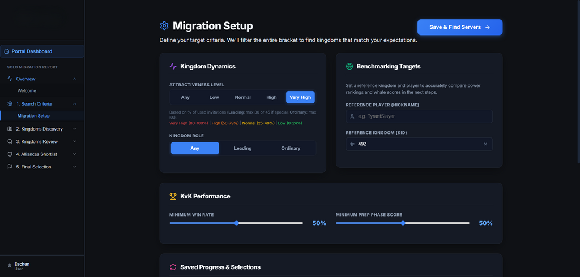Click the Normal (25-49%) legend text
This screenshot has width=580, height=277.
[258, 123]
